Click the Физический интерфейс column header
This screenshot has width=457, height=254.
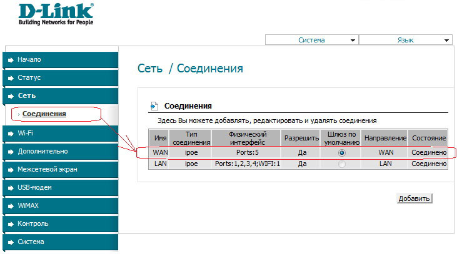(247, 138)
